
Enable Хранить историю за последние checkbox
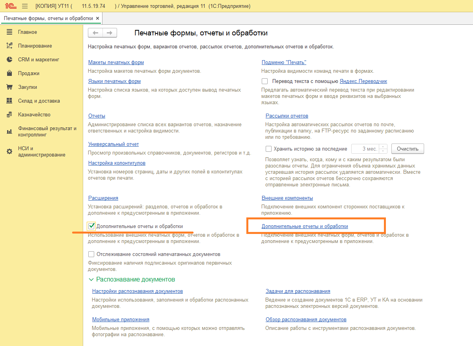(x=269, y=149)
